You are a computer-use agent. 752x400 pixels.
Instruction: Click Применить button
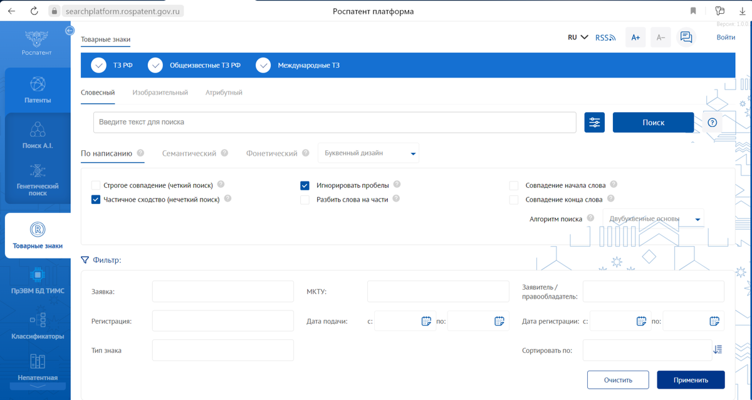point(691,380)
